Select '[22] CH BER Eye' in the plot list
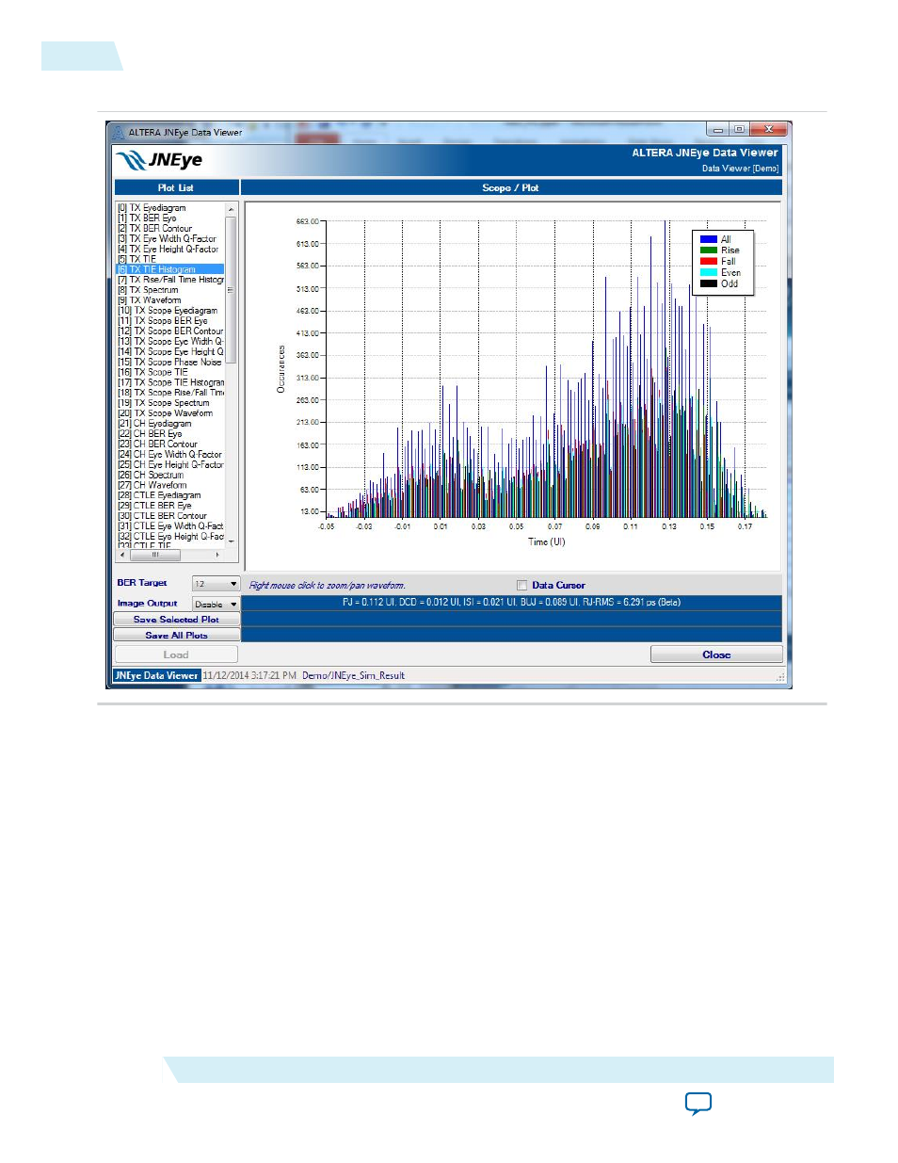Image resolution: width=898 pixels, height=1163 pixels. pyautogui.click(x=150, y=434)
